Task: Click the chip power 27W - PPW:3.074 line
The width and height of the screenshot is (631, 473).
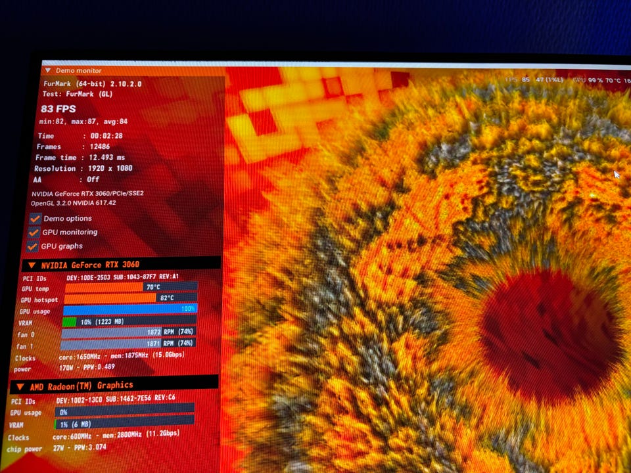Action: [x=57, y=447]
